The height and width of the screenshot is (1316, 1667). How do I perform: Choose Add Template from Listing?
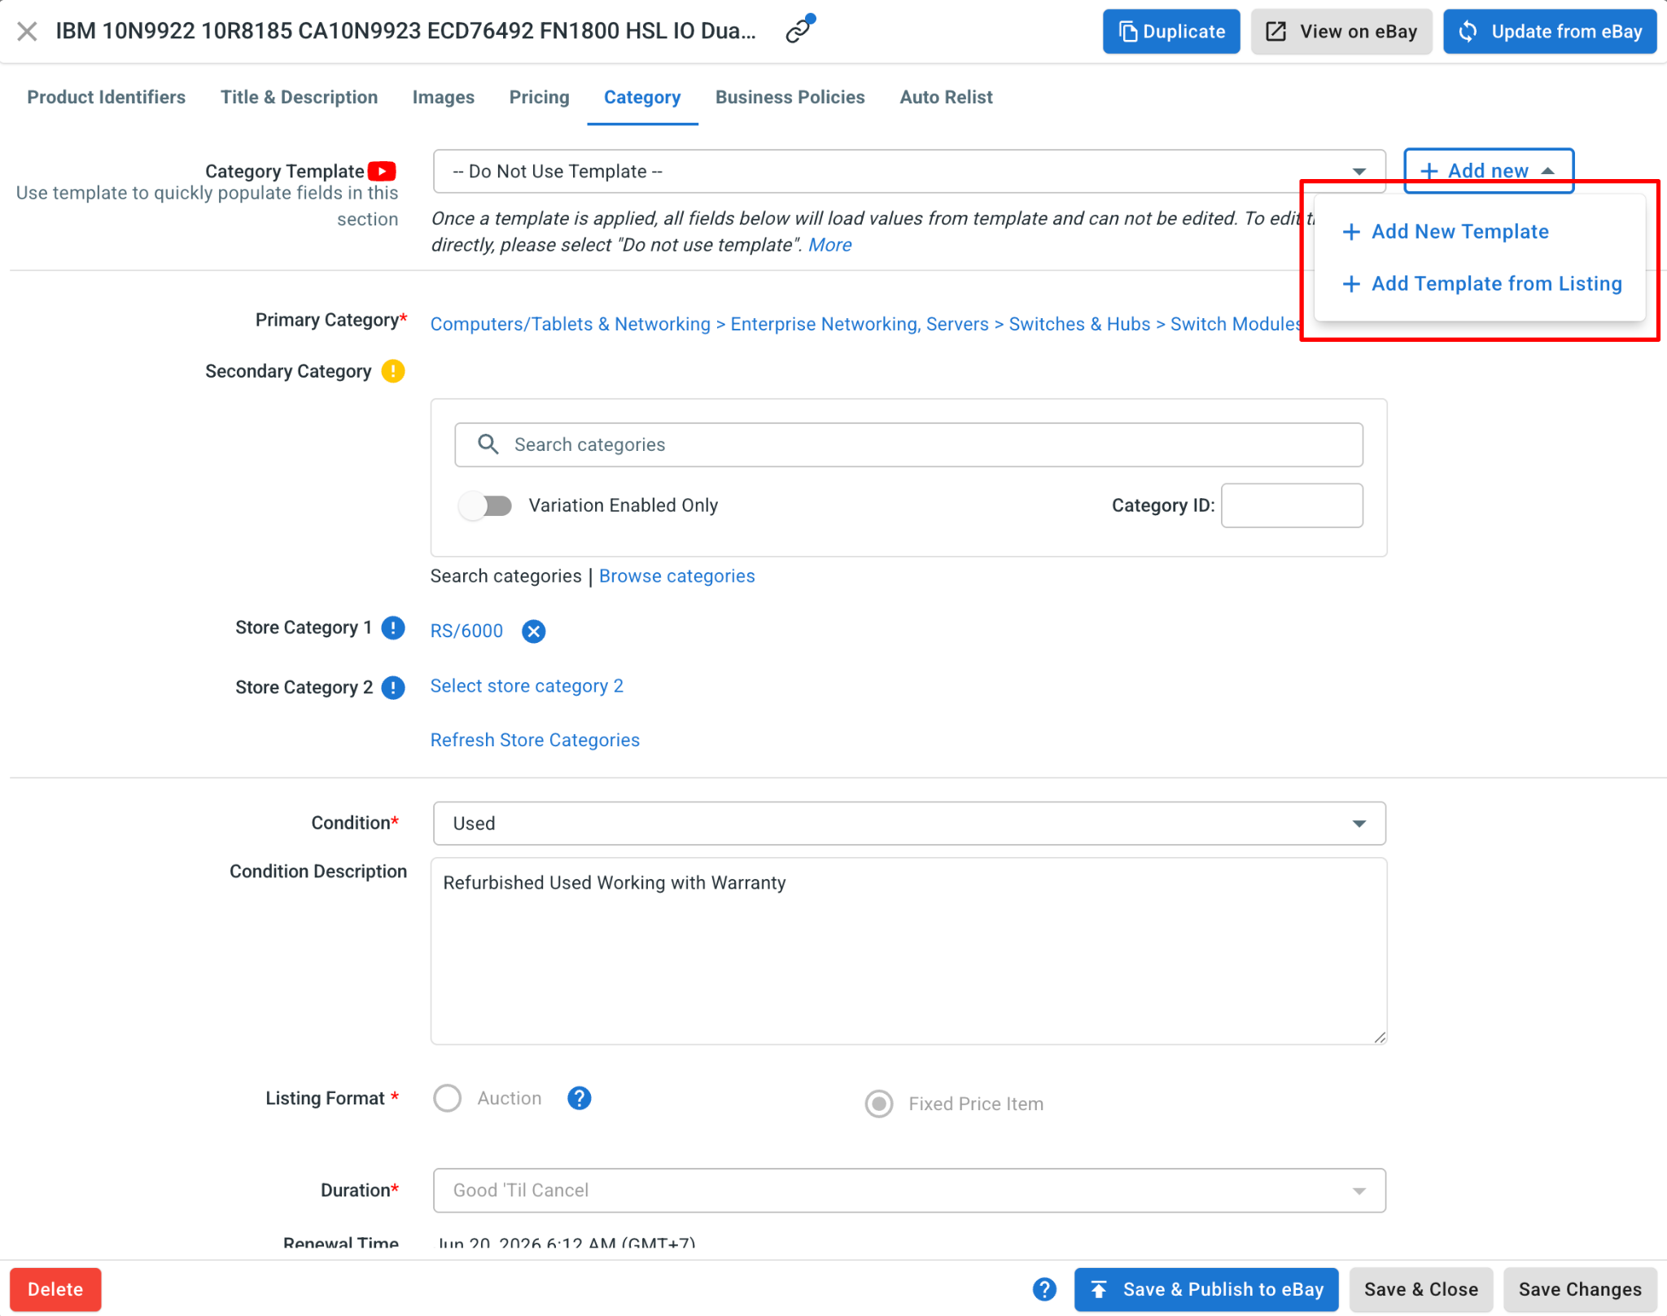click(x=1482, y=284)
